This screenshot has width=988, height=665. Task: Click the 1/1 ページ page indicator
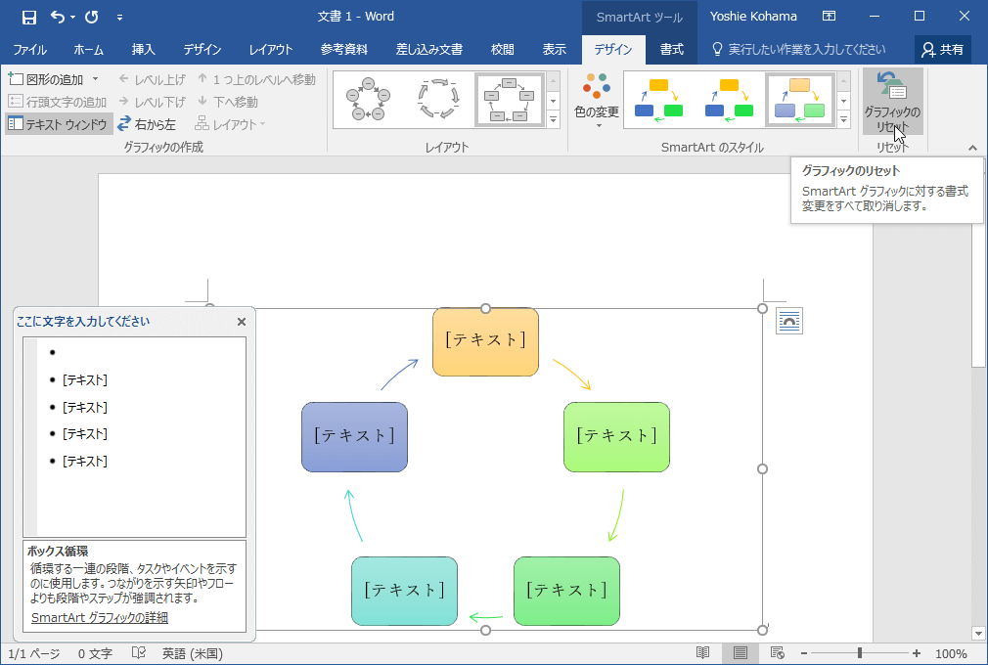(x=33, y=653)
